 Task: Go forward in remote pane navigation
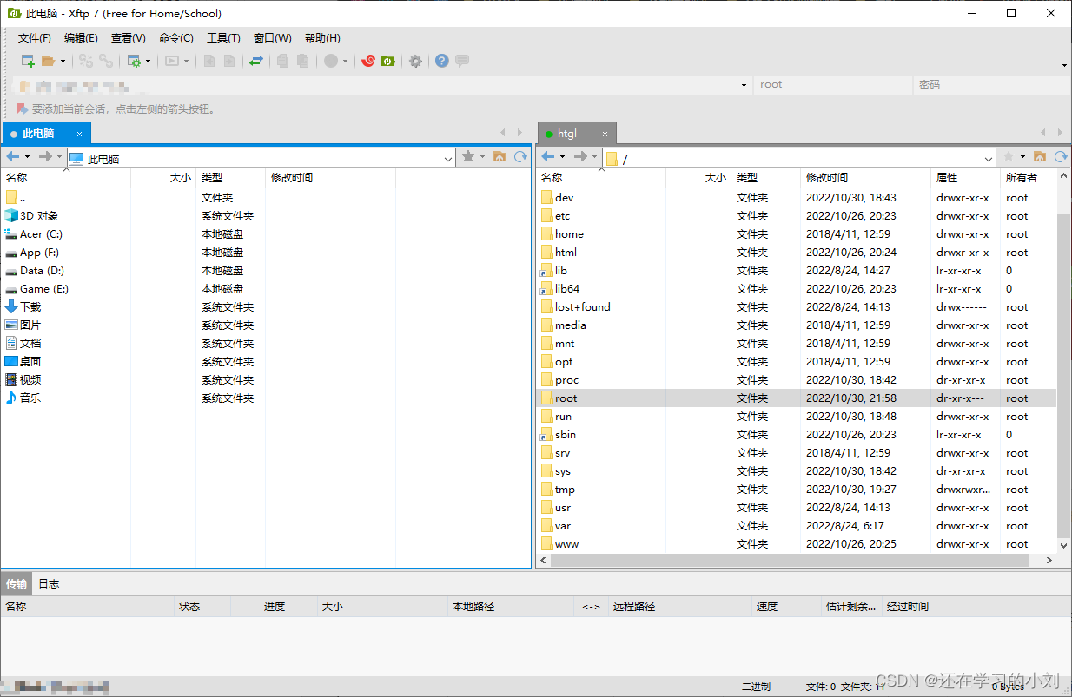point(580,156)
